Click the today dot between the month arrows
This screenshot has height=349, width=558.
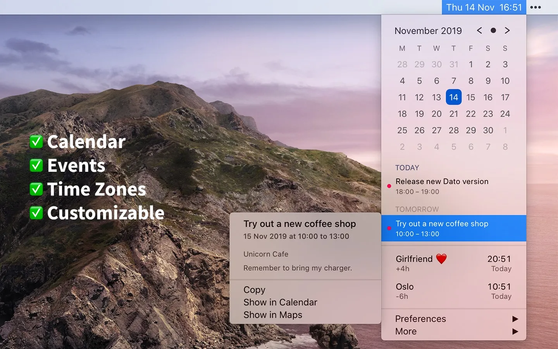coord(493,30)
